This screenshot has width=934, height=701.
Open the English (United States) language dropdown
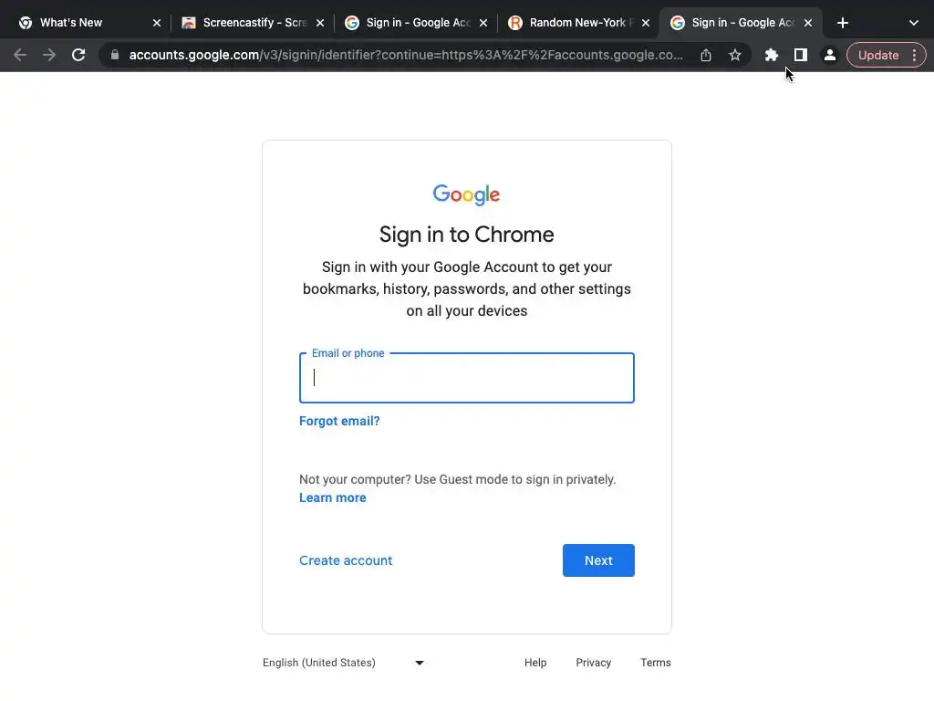point(343,663)
